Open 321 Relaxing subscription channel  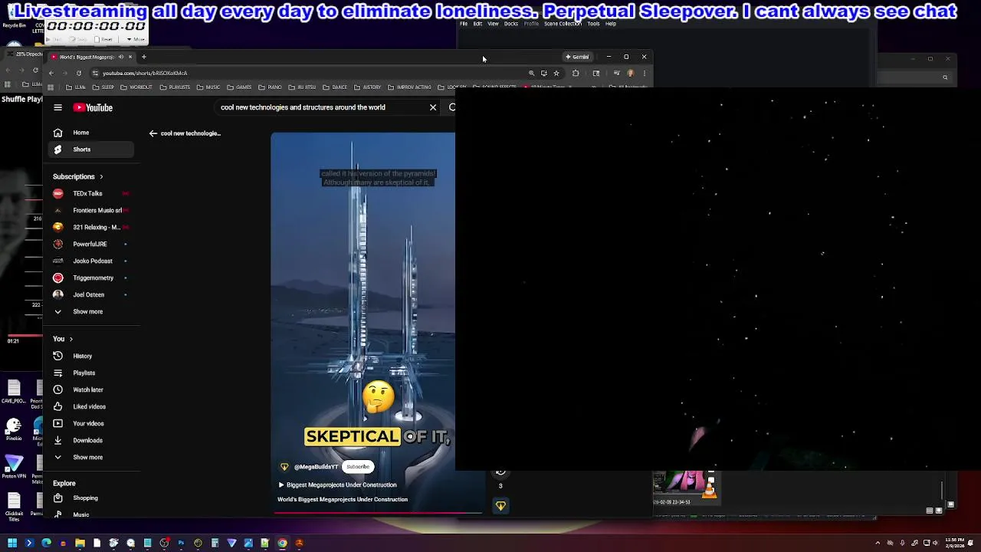pos(92,227)
